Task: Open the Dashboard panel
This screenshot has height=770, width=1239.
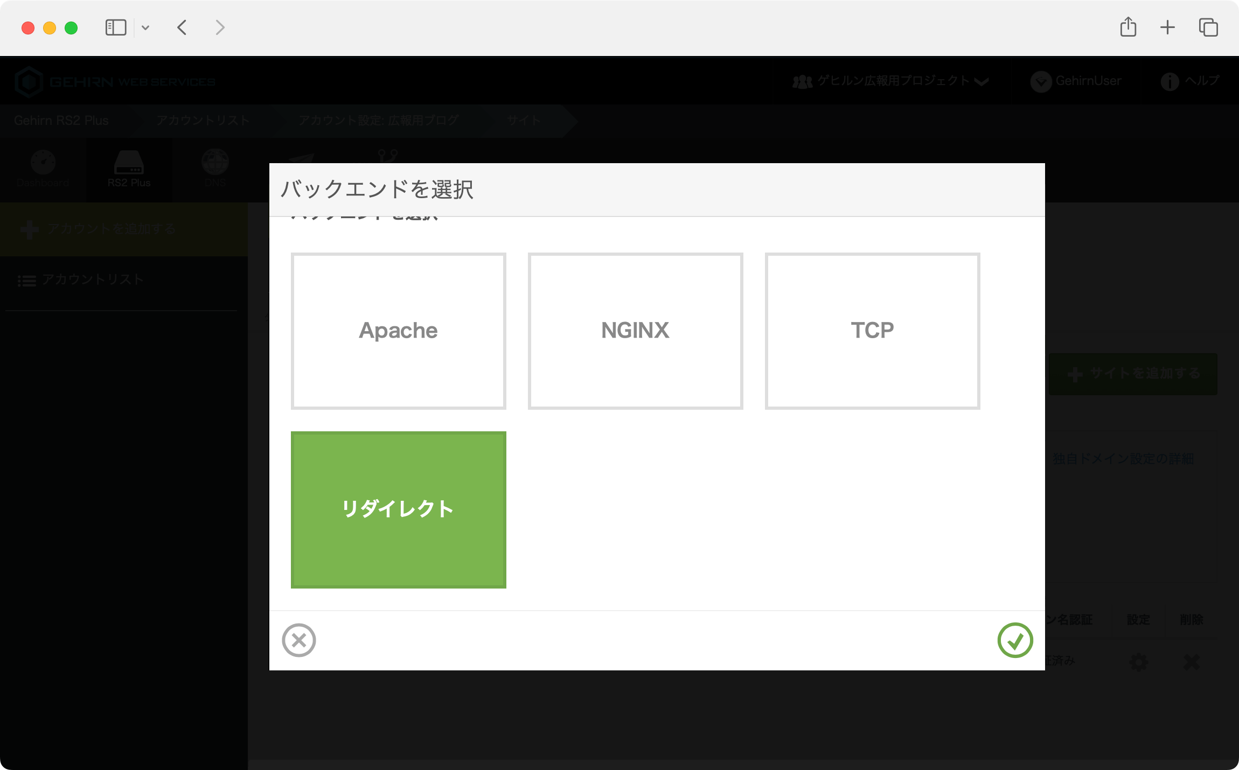Action: tap(43, 170)
